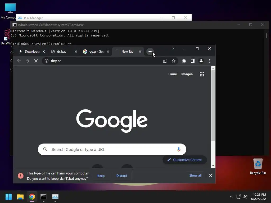Open a new Chrome tab with plus button
Screen dimensions: 271x203
(x=150, y=52)
